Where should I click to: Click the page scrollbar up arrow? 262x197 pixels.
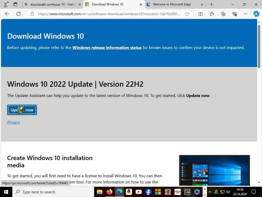pyautogui.click(x=259, y=22)
